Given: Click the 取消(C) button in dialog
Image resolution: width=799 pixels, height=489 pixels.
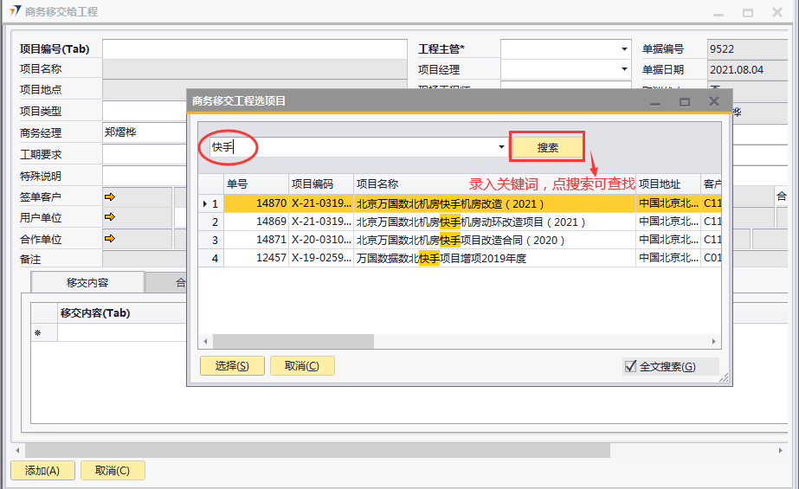Looking at the screenshot, I should 301,366.
